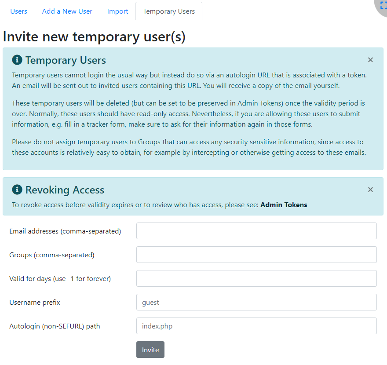Focus the Autologin path field showing index.php
This screenshot has height=365, width=387.
pyautogui.click(x=256, y=326)
